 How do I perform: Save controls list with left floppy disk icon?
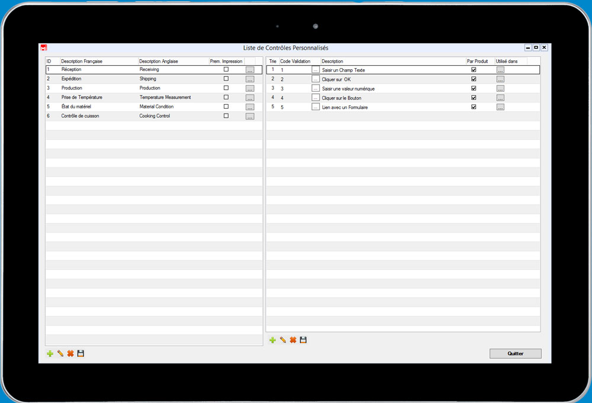pos(81,353)
